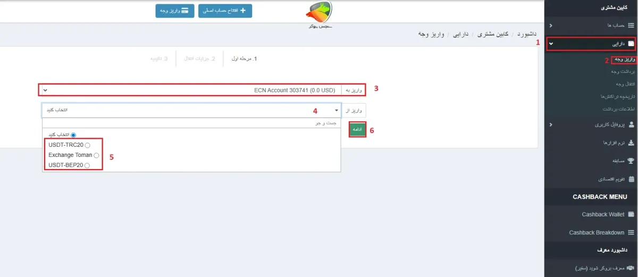Click the Cashback Wallet icon
The height and width of the screenshot is (277, 638).
click(x=631, y=215)
